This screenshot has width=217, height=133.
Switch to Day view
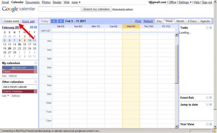159,21
